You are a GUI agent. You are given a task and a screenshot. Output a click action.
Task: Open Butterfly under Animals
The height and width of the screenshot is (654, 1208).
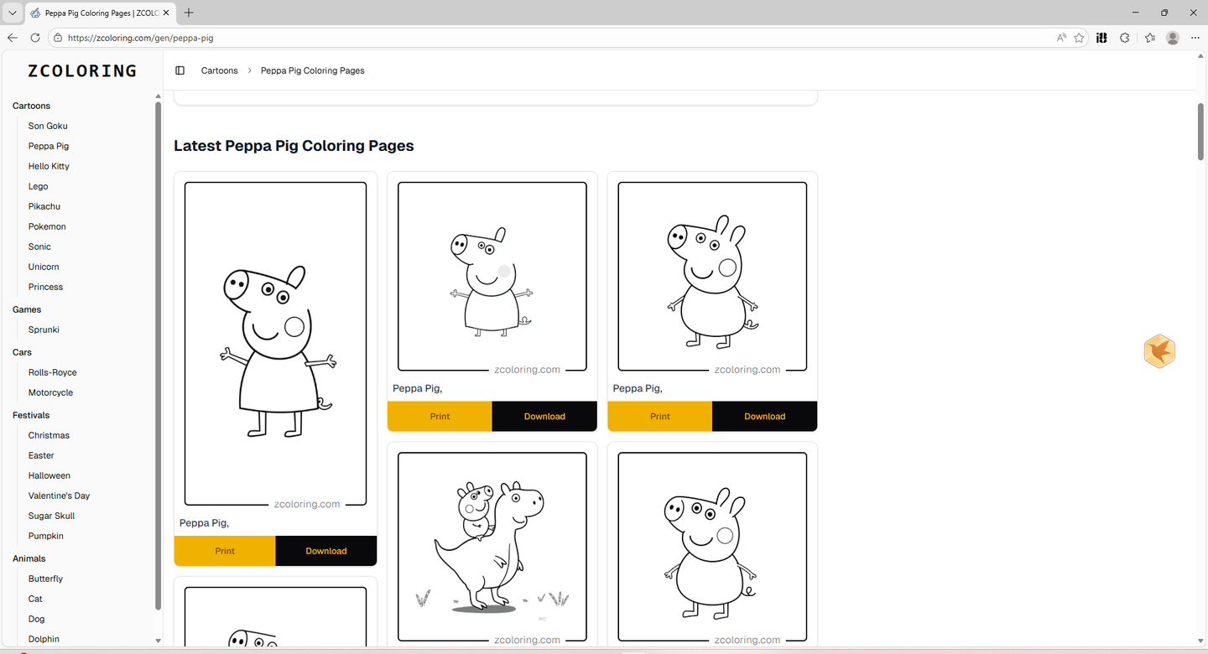45,579
